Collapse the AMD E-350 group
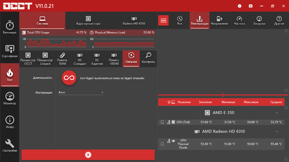 (277, 113)
